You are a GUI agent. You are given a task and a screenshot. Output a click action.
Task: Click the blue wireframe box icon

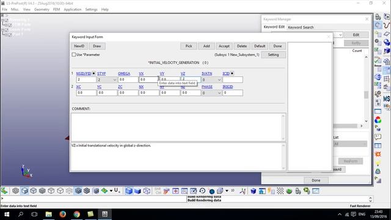point(147,191)
